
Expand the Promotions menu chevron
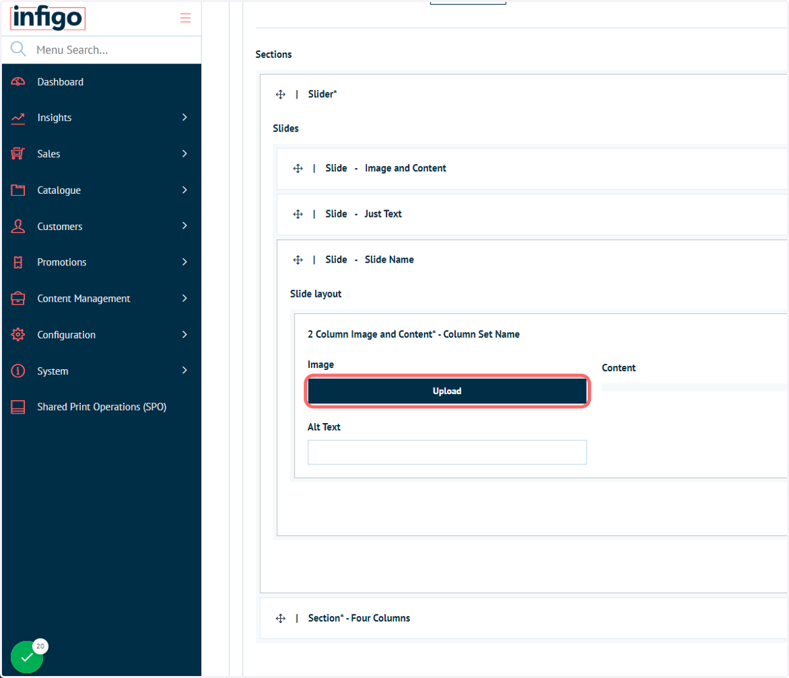(185, 261)
